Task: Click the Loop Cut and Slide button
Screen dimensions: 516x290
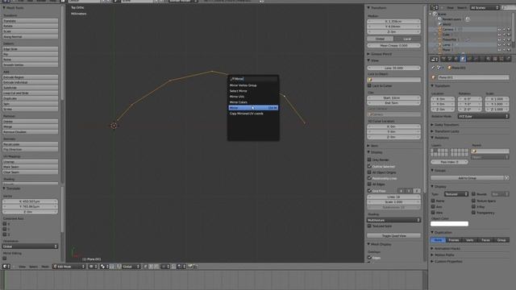Action: [x=30, y=93]
